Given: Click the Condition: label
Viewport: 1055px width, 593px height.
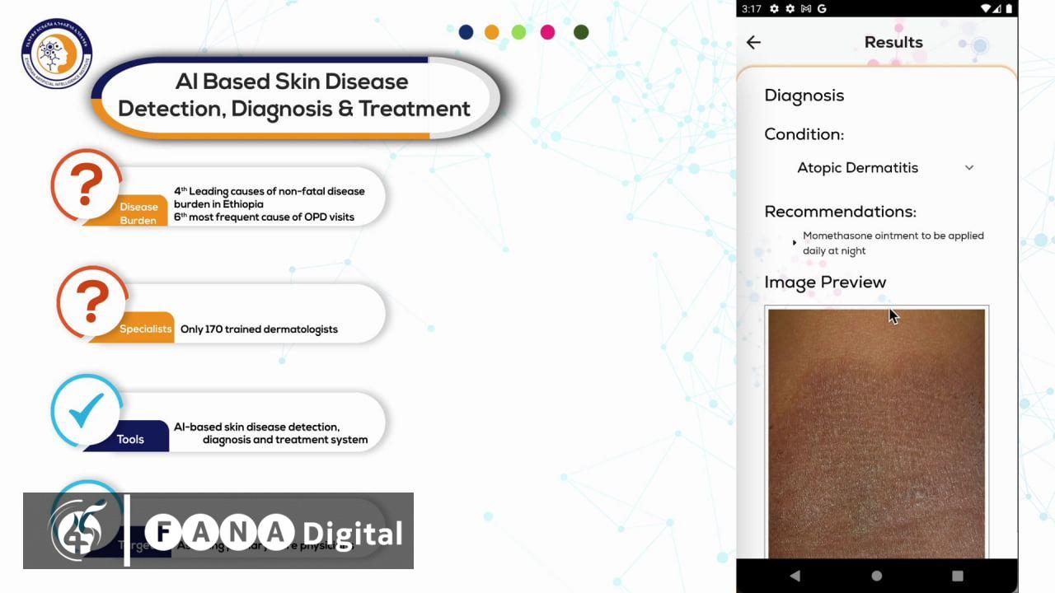Looking at the screenshot, I should coord(804,134).
